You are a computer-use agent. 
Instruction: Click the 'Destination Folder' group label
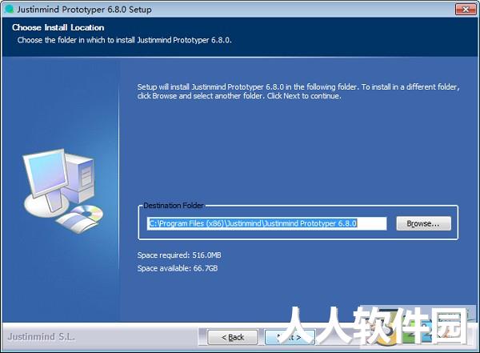(x=174, y=205)
